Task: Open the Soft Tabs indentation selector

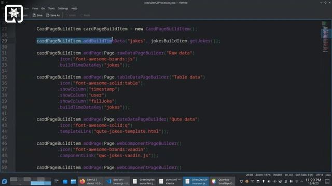Action: pyautogui.click(x=305, y=175)
